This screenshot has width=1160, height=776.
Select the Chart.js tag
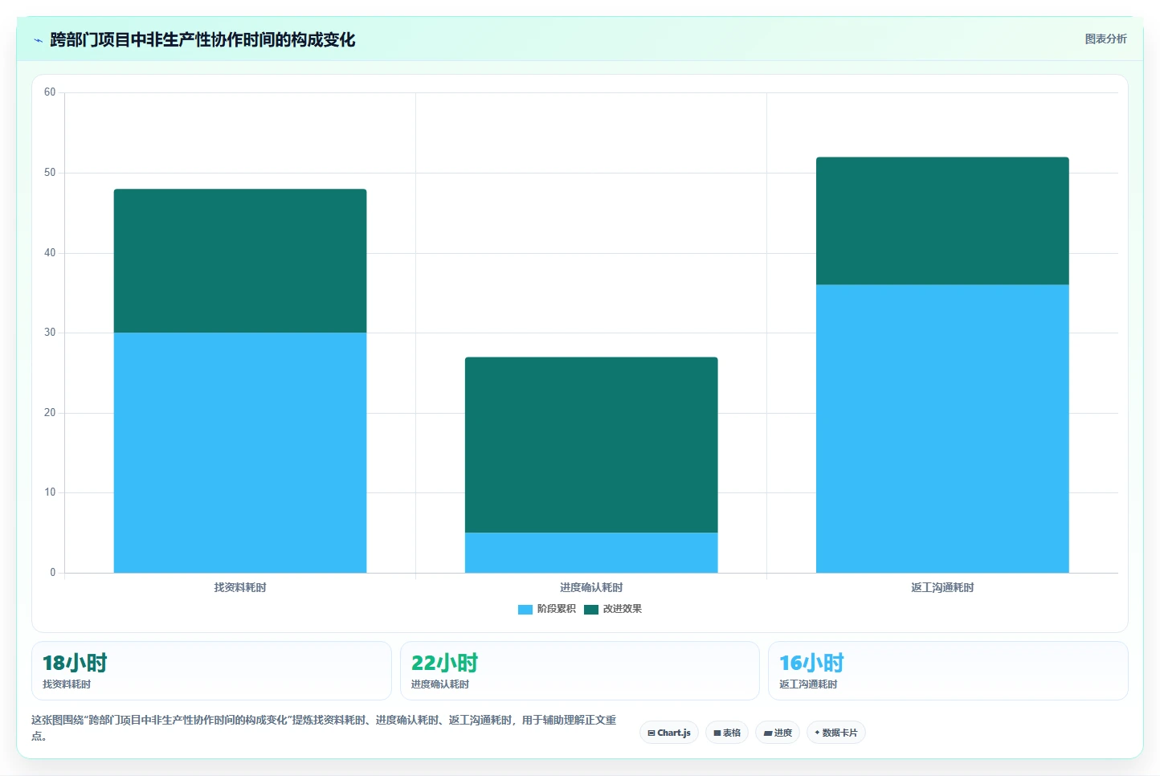click(669, 733)
